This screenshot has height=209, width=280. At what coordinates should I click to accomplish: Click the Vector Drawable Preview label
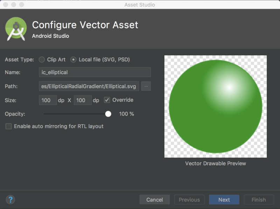216,163
